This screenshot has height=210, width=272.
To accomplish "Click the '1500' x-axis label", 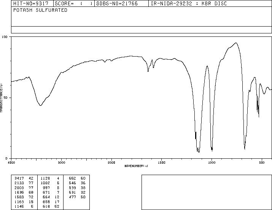I will 162,163.
